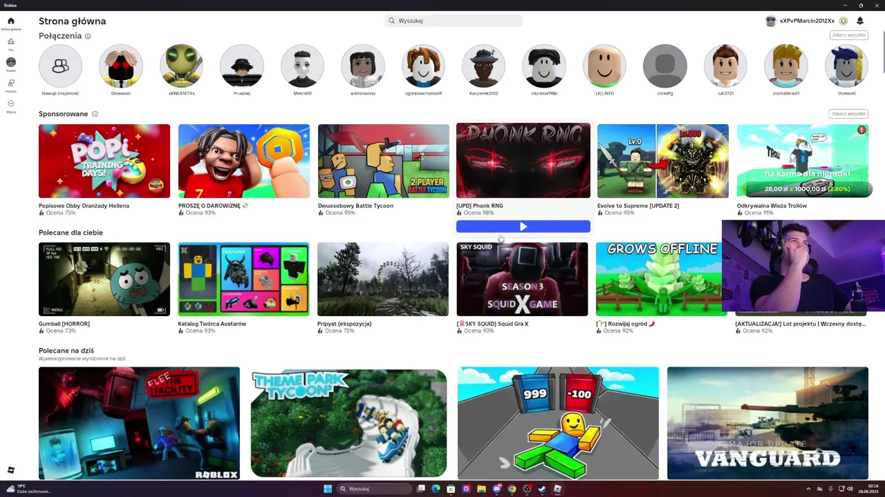
Task: Open Discord from the taskbar
Action: [x=496, y=489]
